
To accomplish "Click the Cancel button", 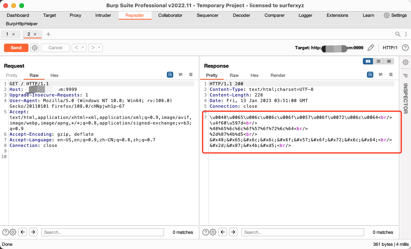I will tap(55, 48).
